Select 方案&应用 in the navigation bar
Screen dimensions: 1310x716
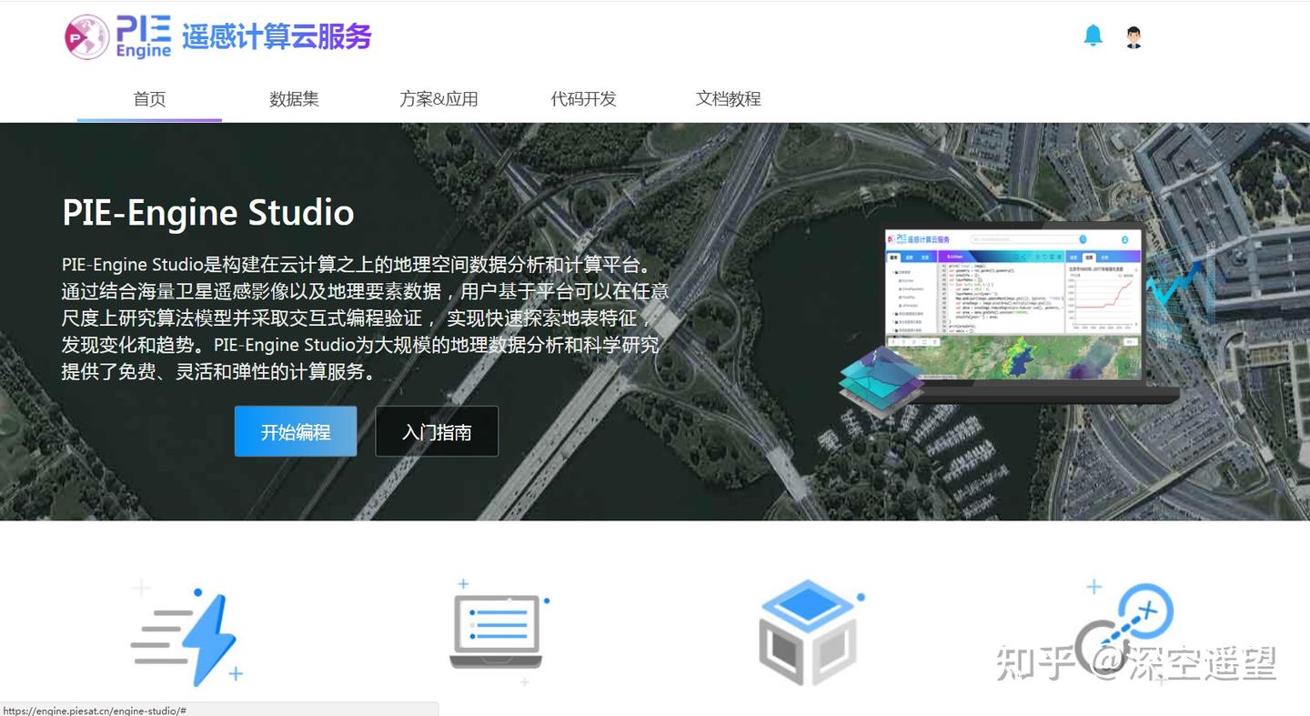438,99
